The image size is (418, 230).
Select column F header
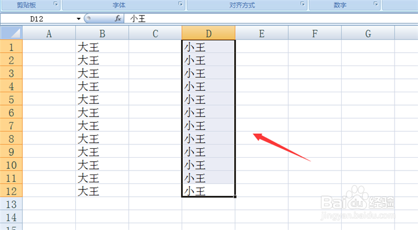click(x=314, y=33)
